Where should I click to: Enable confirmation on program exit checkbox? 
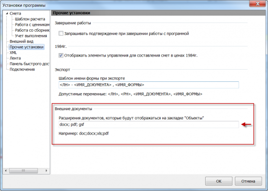pos(61,33)
